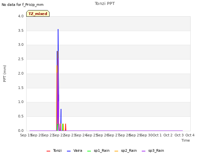The height and width of the screenshot is (157, 210).
Task: Toggle the Tonzi series in legend
Action: click(54, 150)
